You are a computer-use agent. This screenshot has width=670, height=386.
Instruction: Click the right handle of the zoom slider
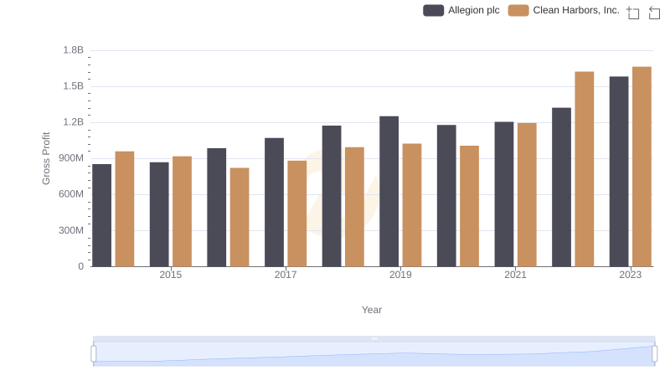pos(654,354)
